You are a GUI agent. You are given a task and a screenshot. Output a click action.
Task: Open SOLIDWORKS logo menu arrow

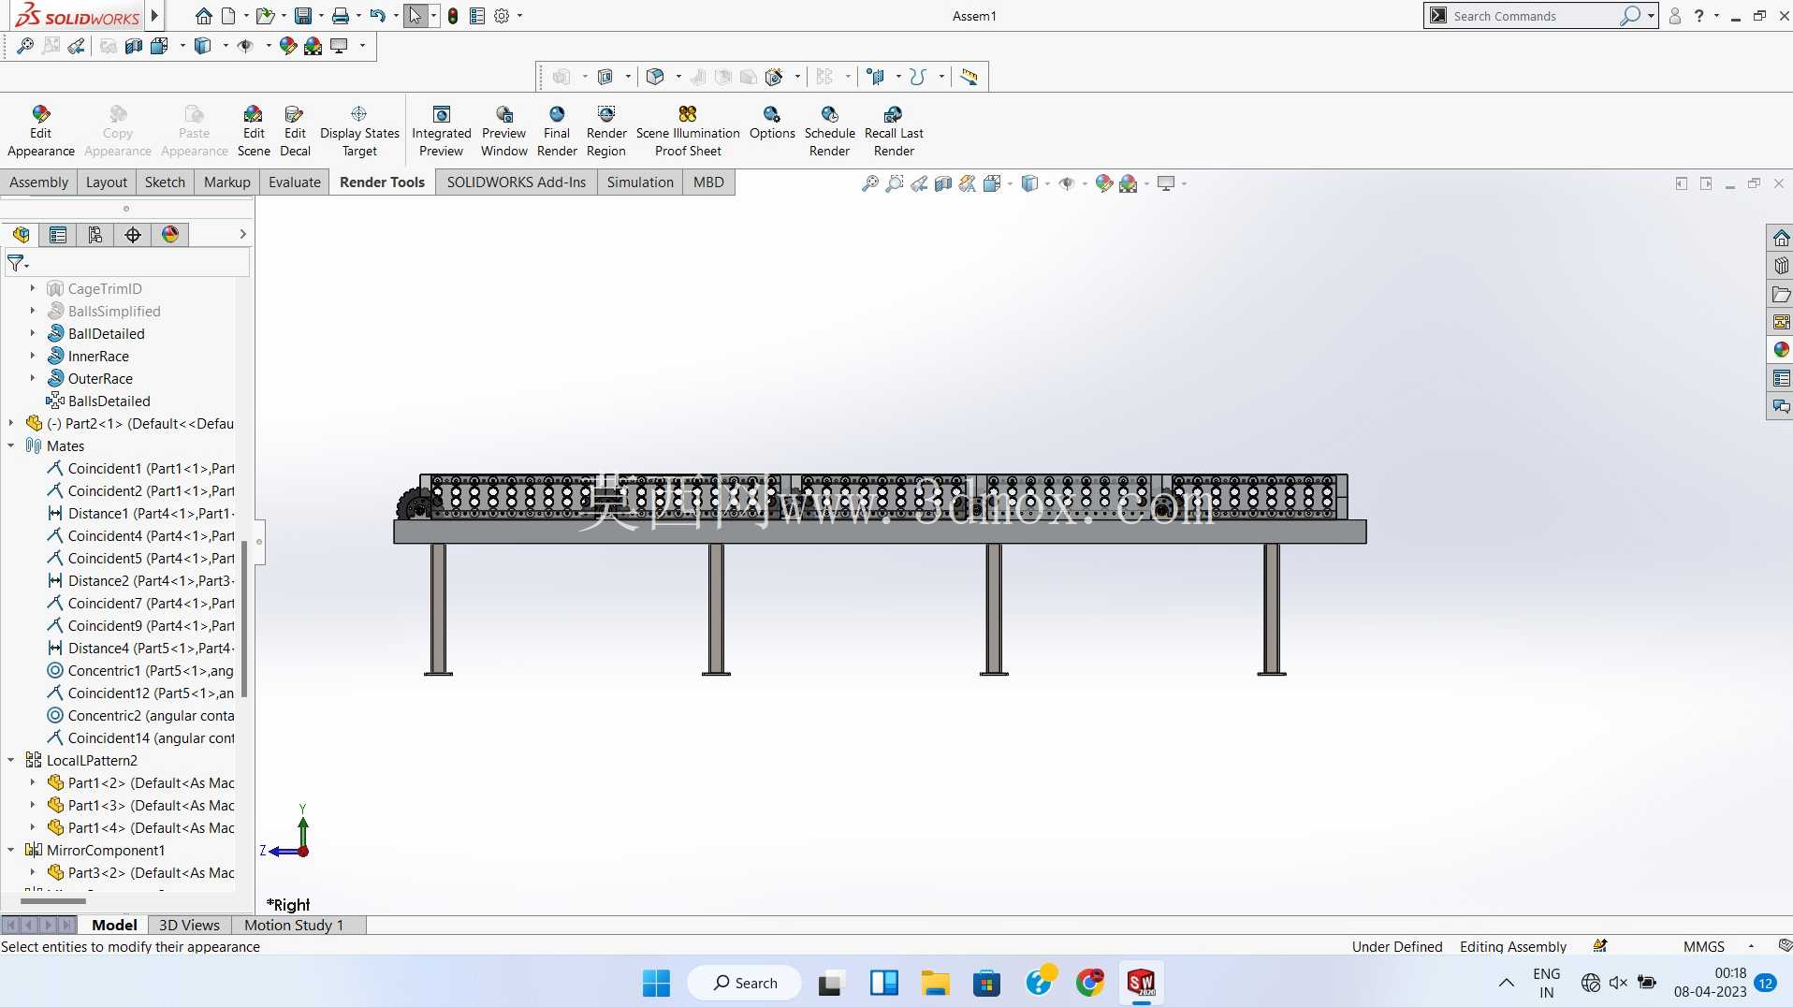pyautogui.click(x=155, y=16)
